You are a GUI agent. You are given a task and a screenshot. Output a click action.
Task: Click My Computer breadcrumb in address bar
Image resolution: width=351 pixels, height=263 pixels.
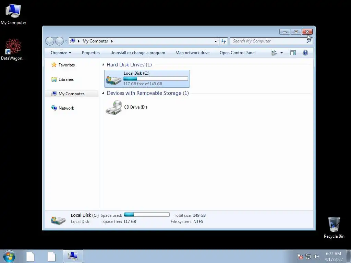click(x=95, y=41)
